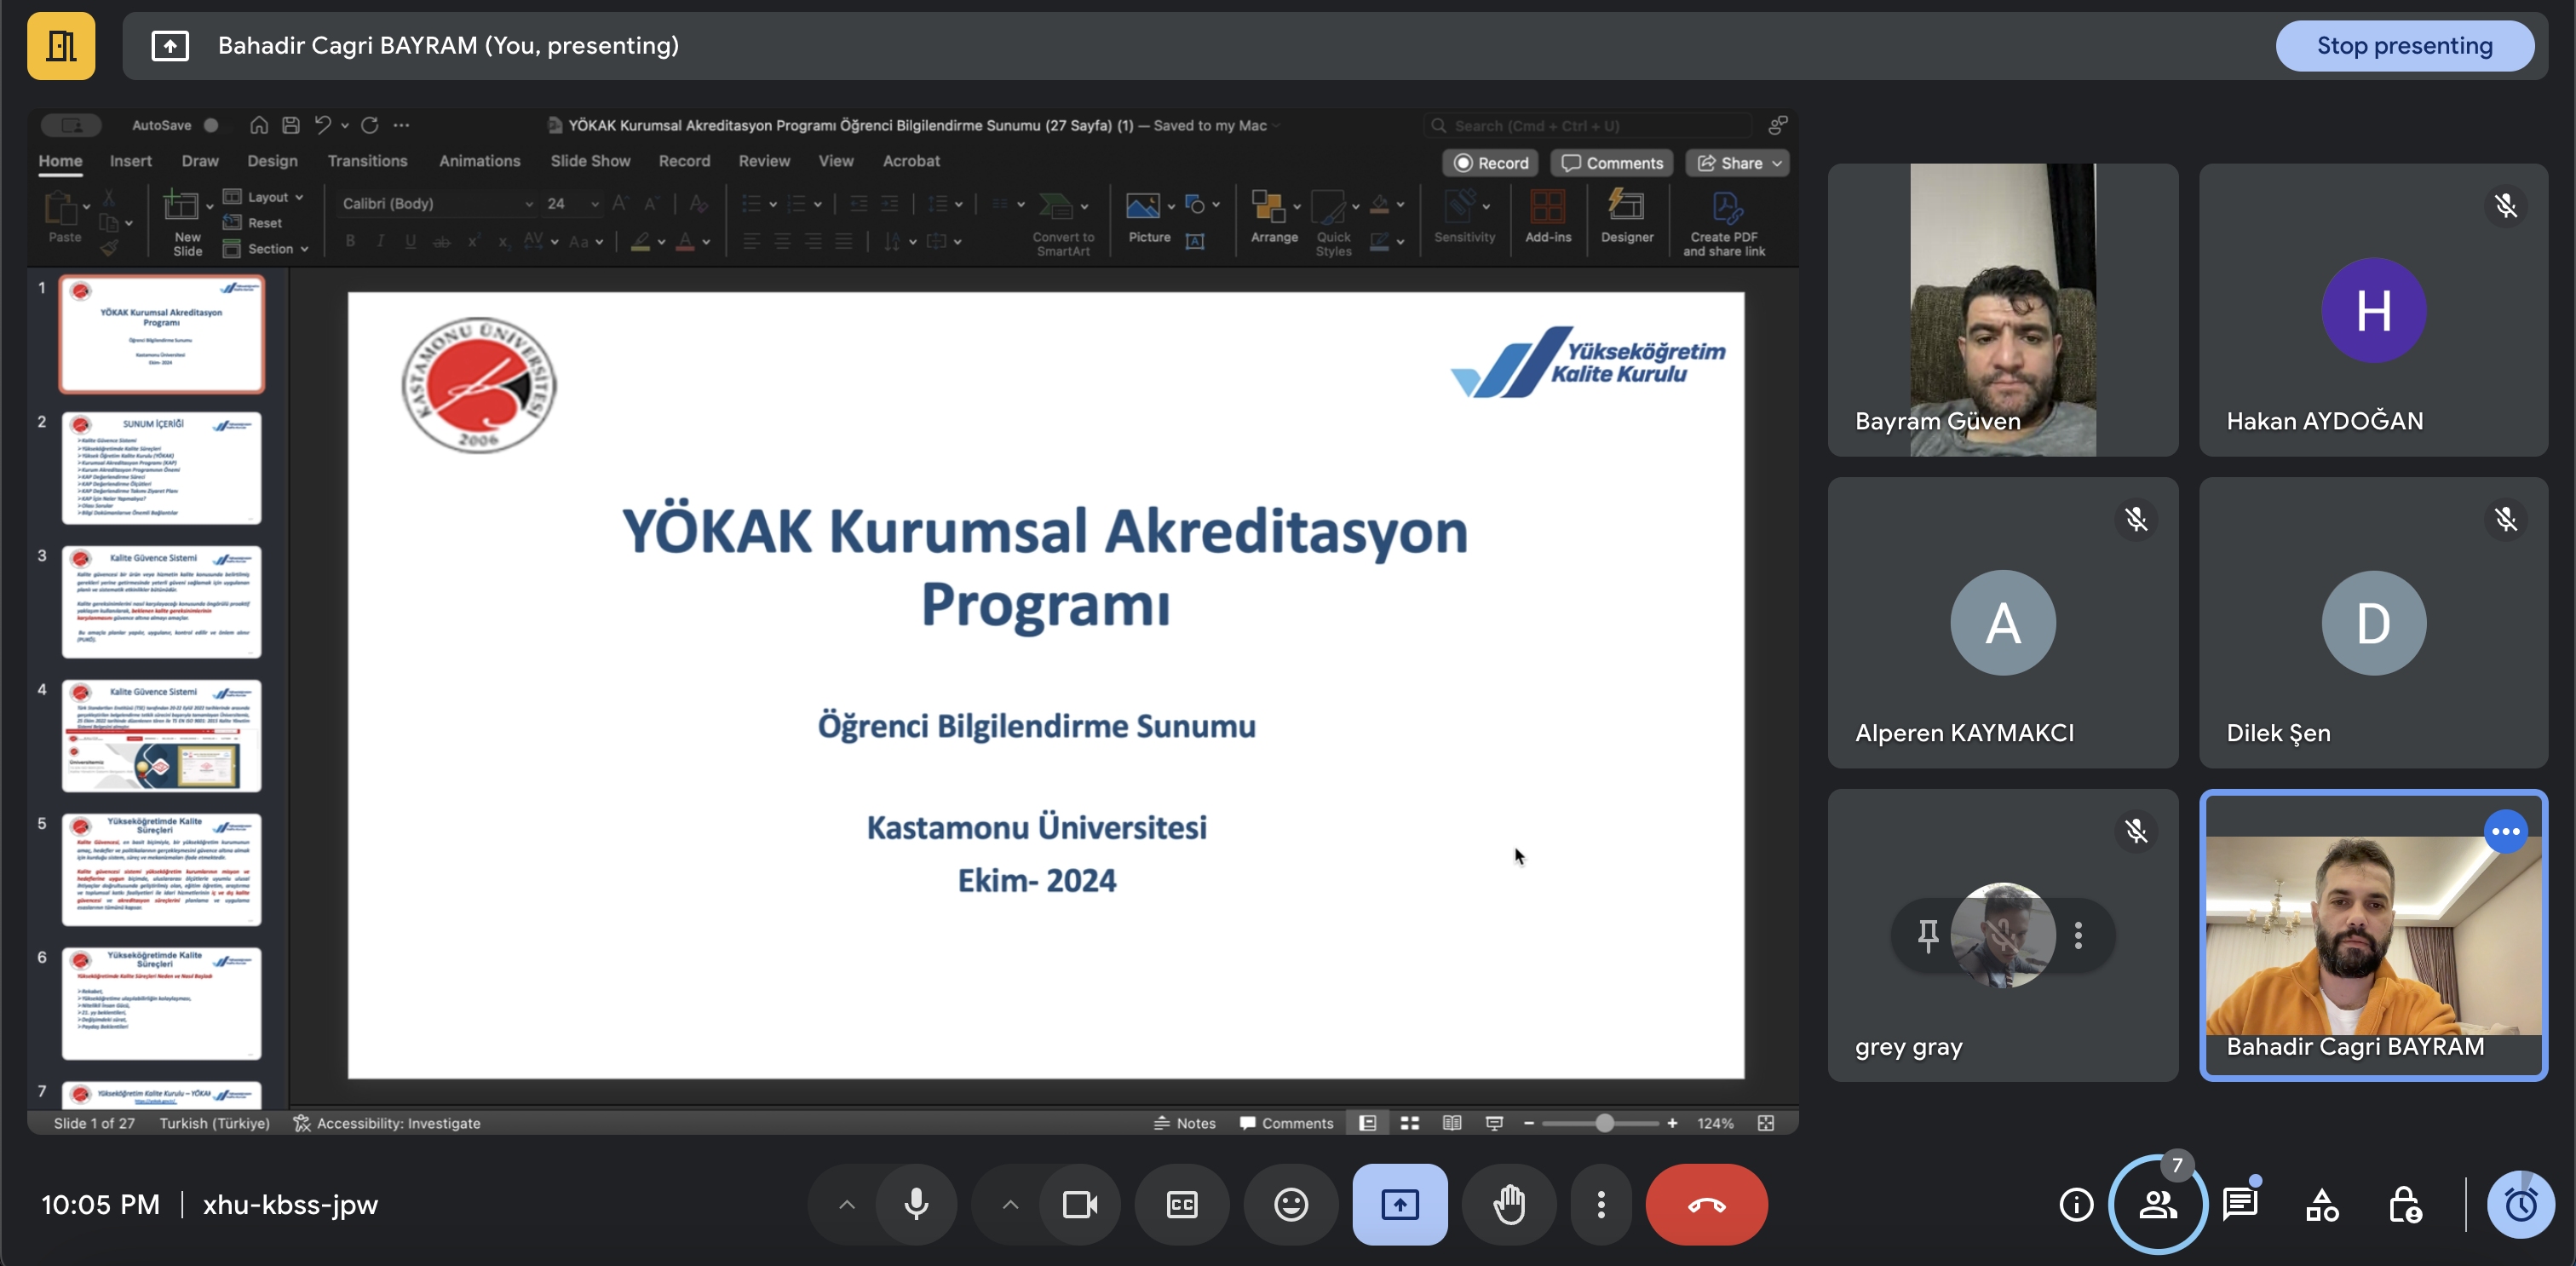
Task: Toggle the Notes pane in status bar
Action: [x=1185, y=1123]
